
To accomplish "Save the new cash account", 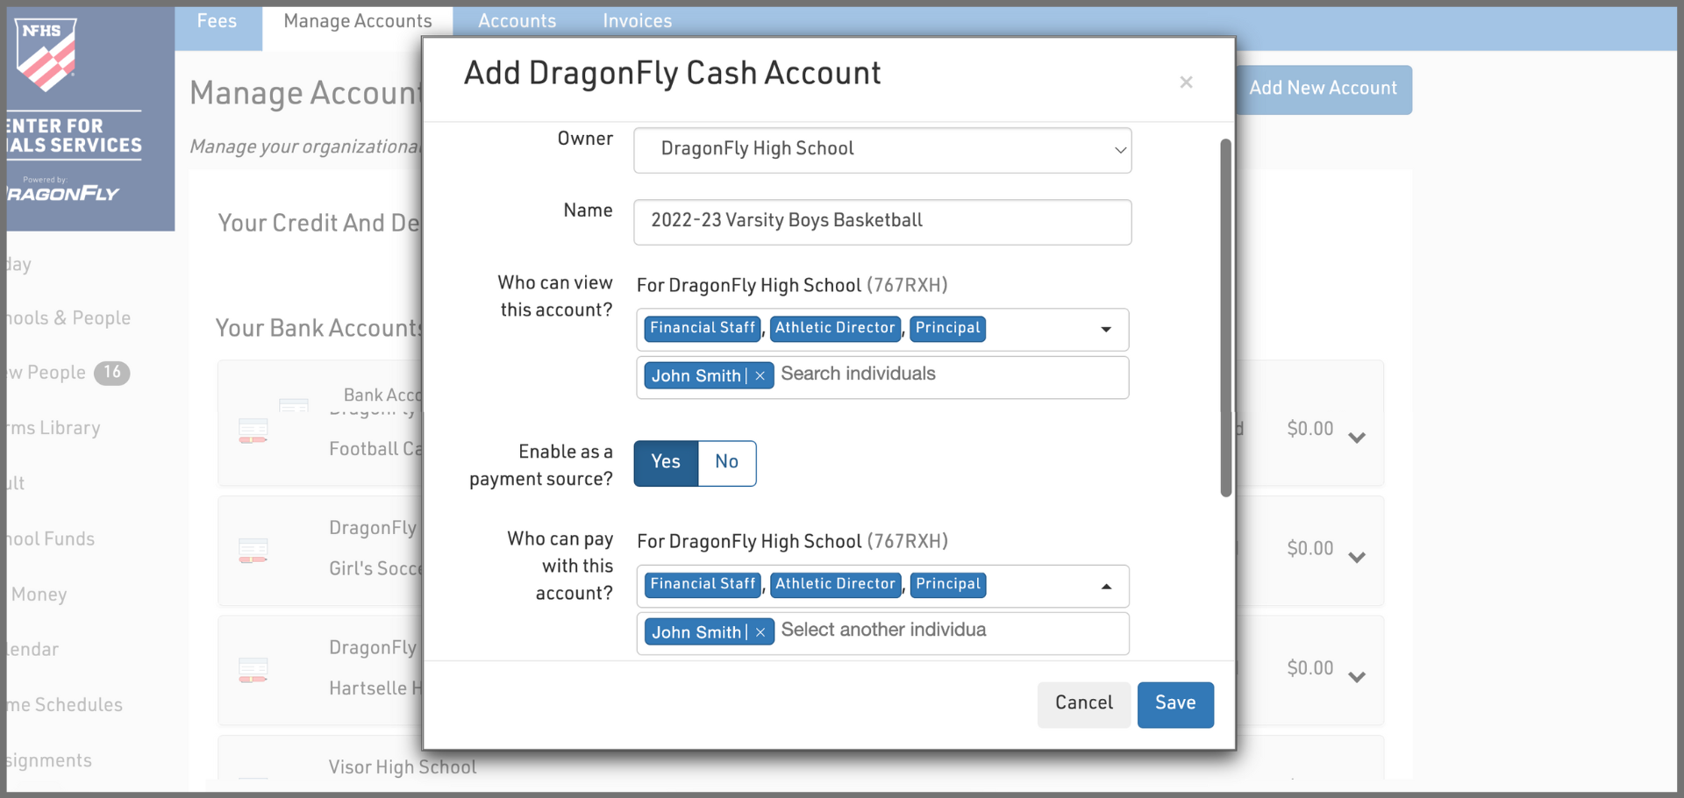I will (x=1175, y=704).
